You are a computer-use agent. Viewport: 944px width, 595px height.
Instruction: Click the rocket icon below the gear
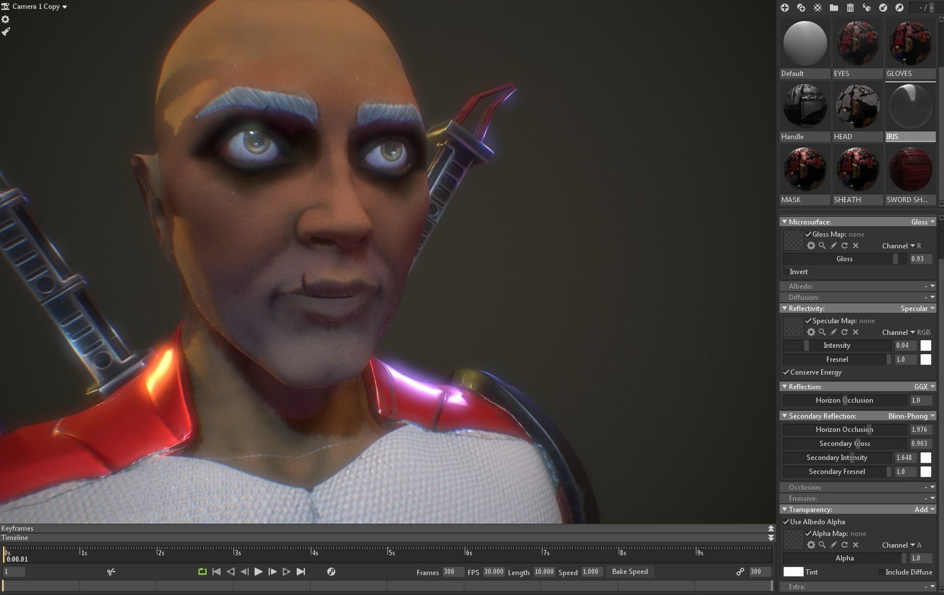click(6, 32)
